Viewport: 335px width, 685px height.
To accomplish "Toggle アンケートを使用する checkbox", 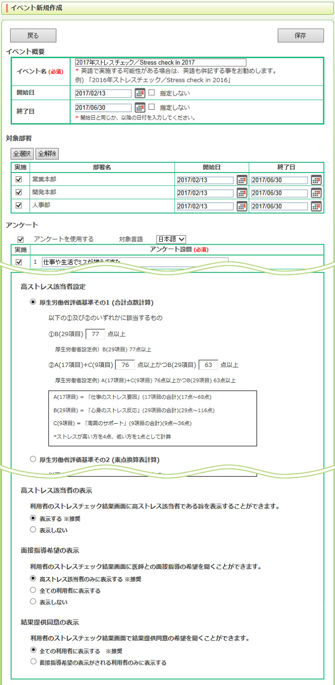I will click(20, 239).
